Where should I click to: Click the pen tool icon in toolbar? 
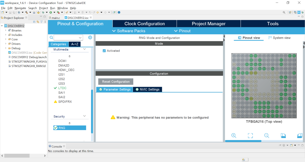pyautogui.click(x=67, y=12)
